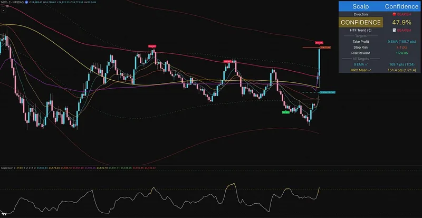This screenshot has height=218, width=422.
Task: Click the NDX · 2 · NASDAQ symbol title
Action: 12,2
